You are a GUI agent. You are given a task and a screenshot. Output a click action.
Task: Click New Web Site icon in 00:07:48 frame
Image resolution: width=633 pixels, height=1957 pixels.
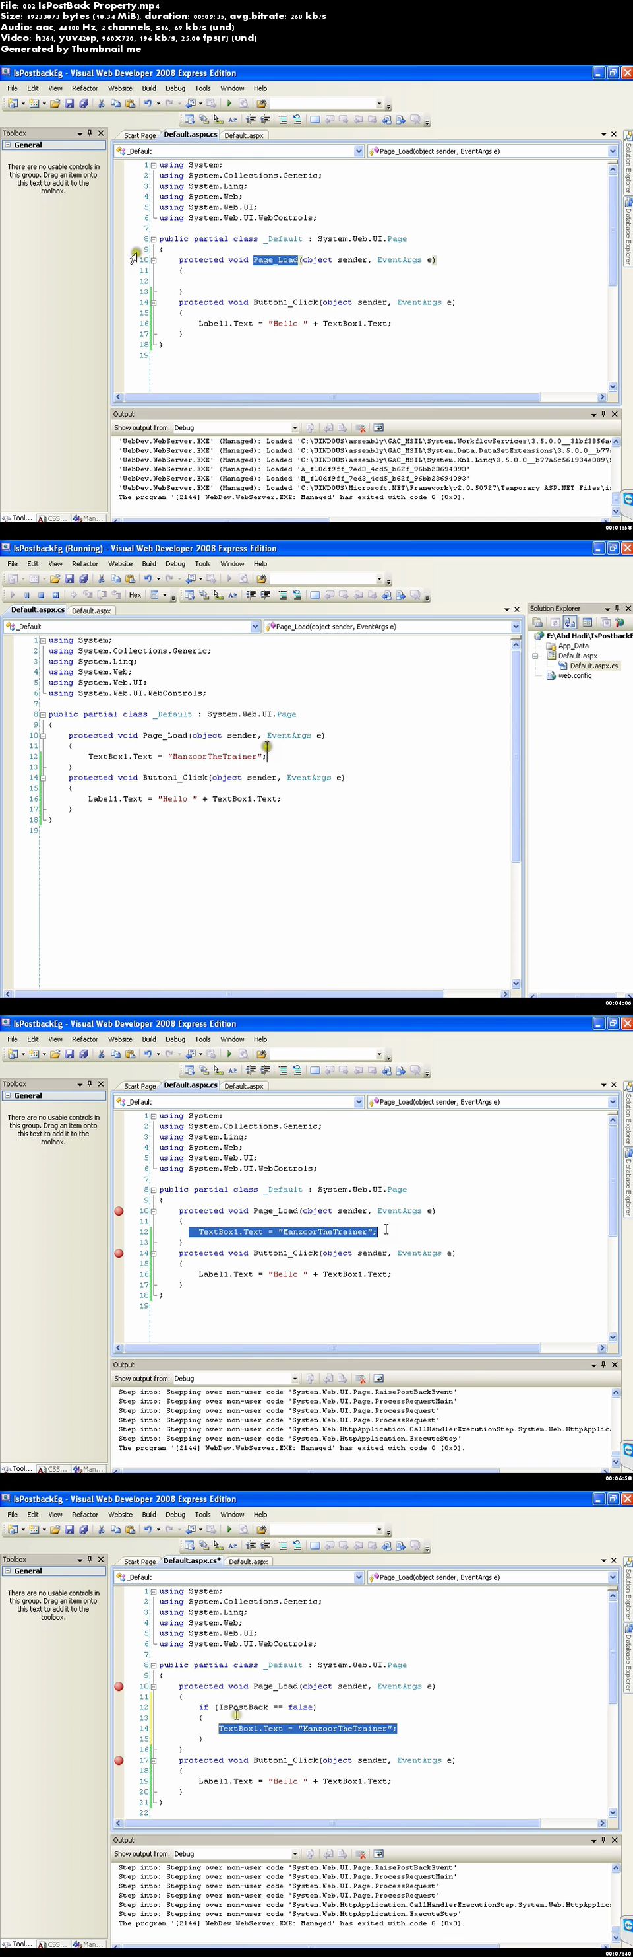pos(13,1529)
